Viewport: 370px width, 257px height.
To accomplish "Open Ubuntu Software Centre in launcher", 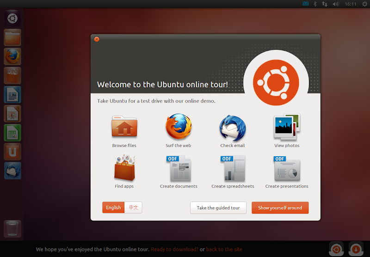I will tap(12, 76).
